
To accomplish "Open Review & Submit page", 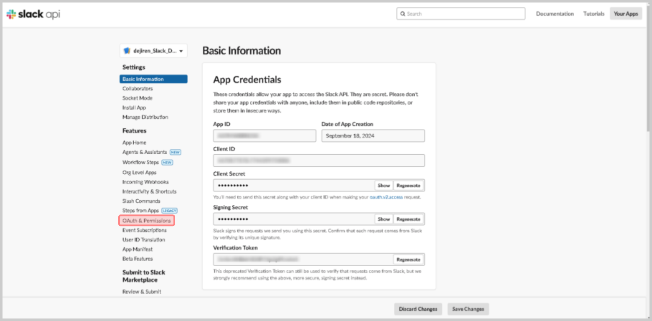I will [x=142, y=292].
